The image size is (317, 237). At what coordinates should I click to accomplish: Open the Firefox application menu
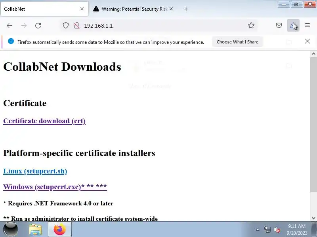click(307, 25)
